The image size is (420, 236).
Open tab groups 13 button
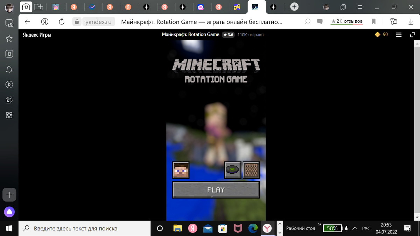(x=25, y=7)
